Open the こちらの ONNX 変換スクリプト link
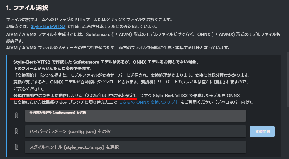The image size is (289, 159). coord(149,102)
